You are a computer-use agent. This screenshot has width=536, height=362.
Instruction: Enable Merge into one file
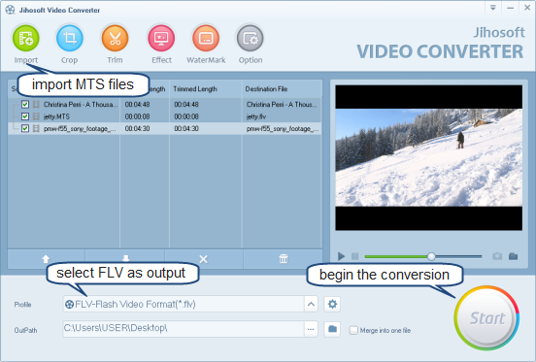click(353, 330)
